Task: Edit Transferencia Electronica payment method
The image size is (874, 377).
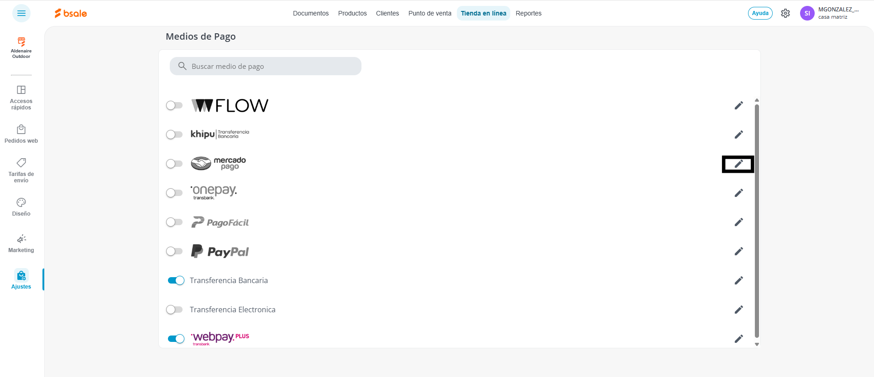Action: [739, 310]
